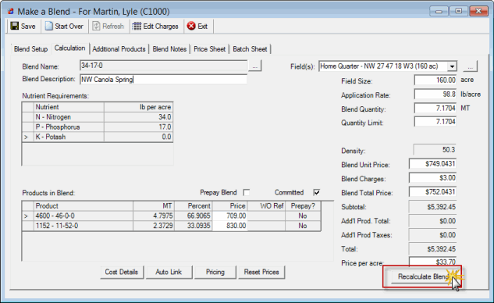
Task: Minimize the Make a Blend window
Action: (439, 12)
